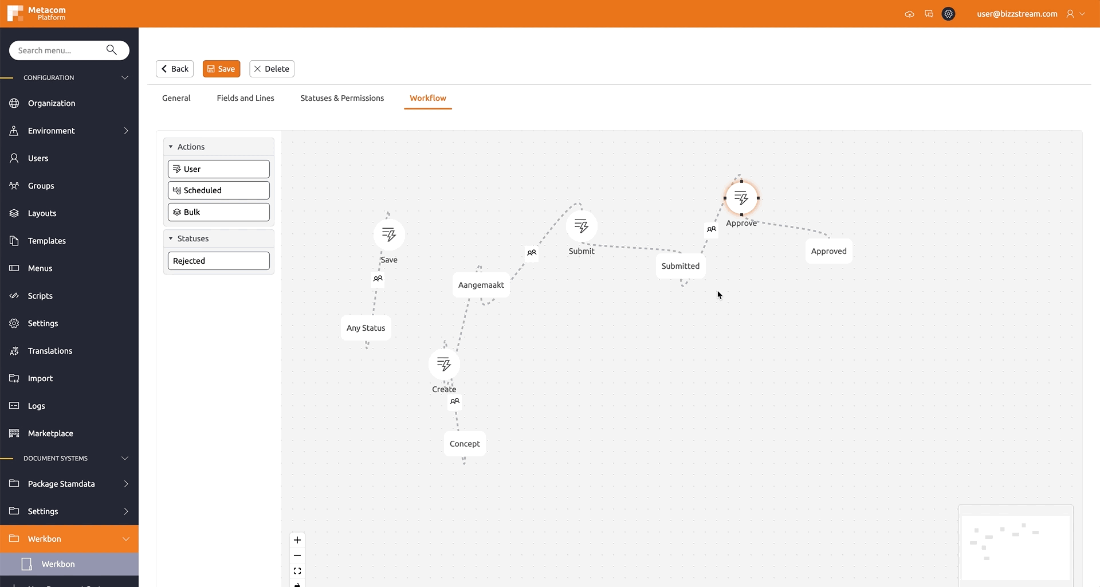Click the Aangemaakt status node
Screen dimensions: 1100x587
coord(481,285)
